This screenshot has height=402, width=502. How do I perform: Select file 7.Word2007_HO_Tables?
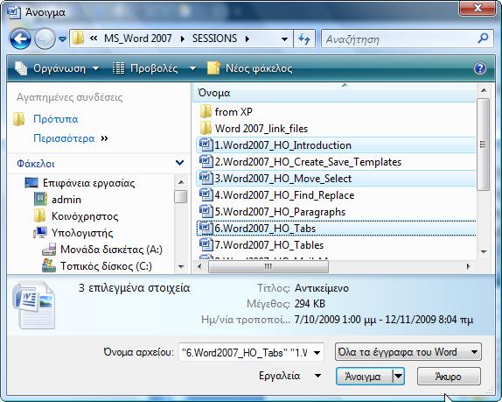click(x=269, y=245)
